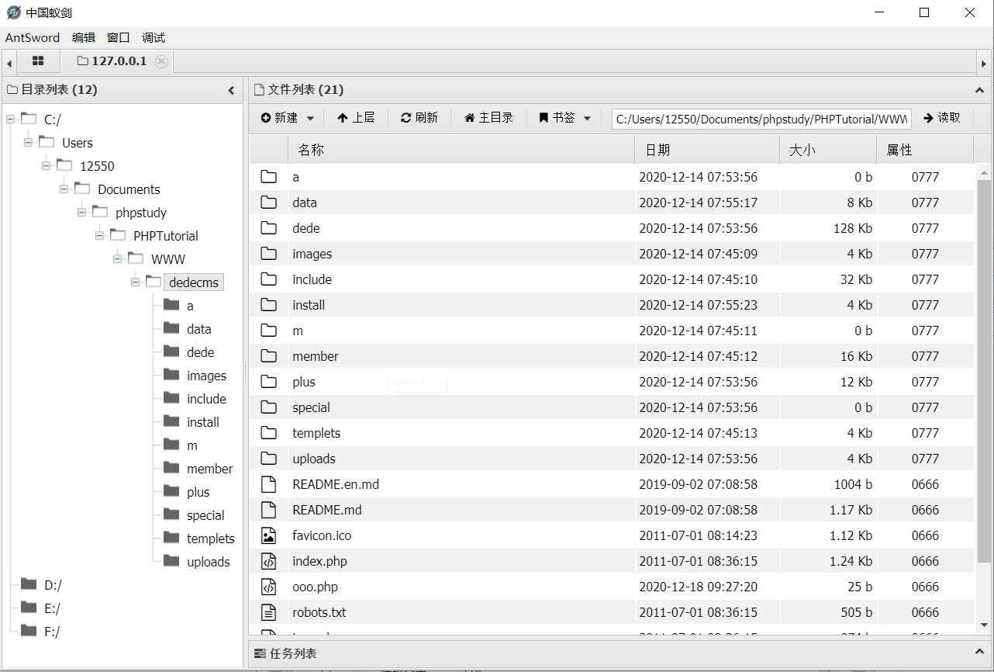The height and width of the screenshot is (672, 994).
Task: Click the path input field
Action: pos(761,119)
